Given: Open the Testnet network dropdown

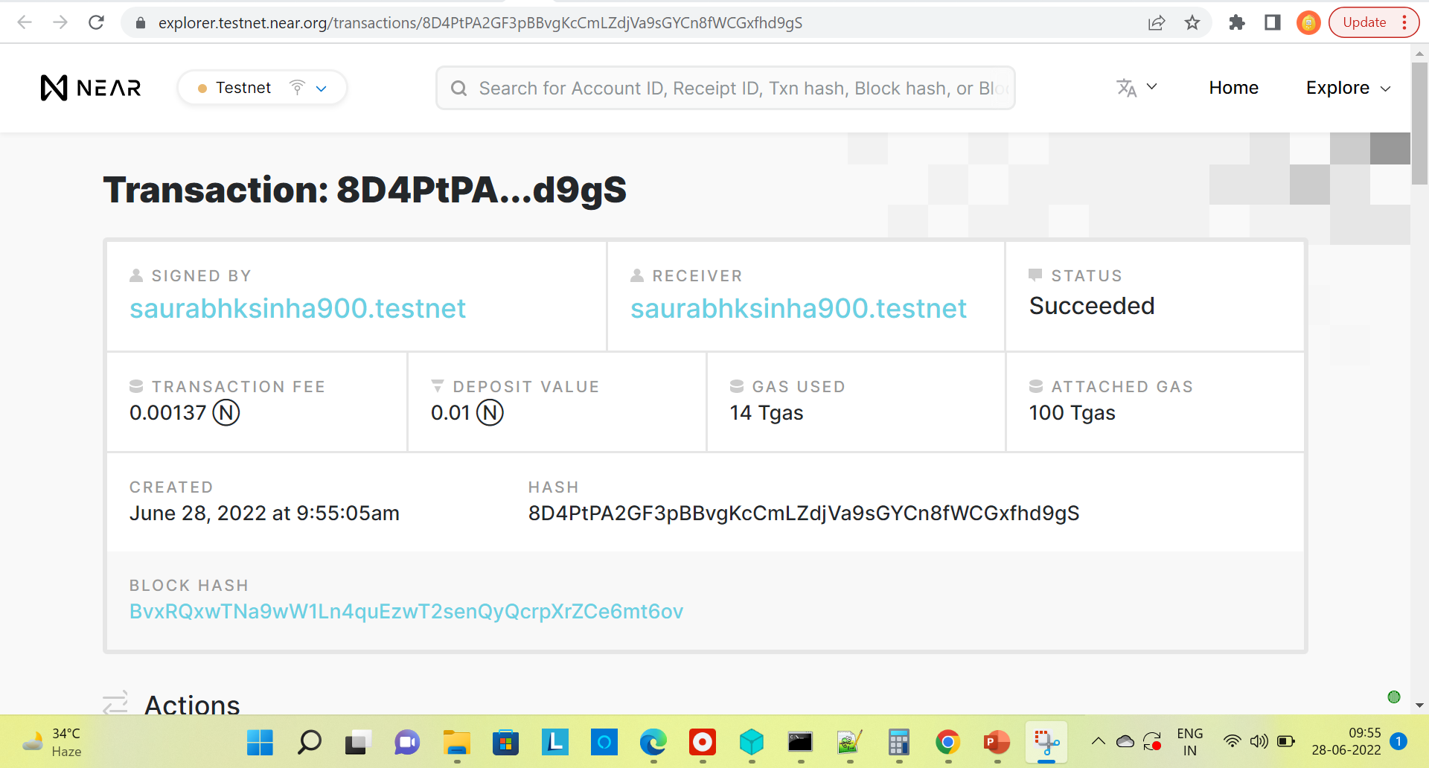Looking at the screenshot, I should 262,88.
